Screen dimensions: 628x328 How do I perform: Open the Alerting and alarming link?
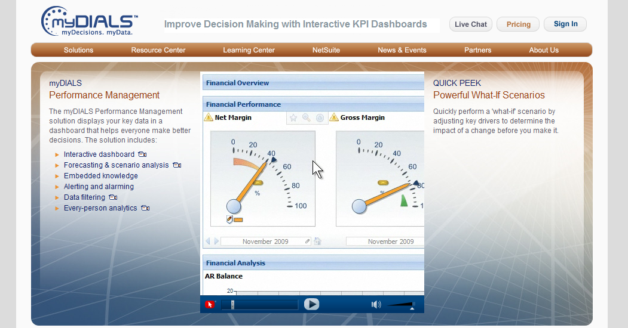[x=99, y=187]
